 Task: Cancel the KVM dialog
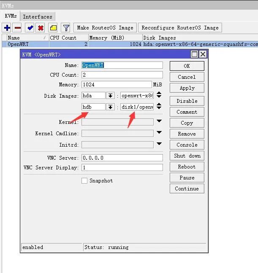click(x=187, y=77)
